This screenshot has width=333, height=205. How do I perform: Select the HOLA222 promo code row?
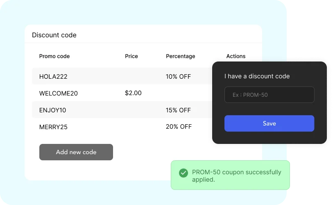pos(122,76)
